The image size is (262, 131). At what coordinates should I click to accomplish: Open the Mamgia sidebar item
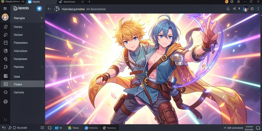pyautogui.click(x=28, y=18)
